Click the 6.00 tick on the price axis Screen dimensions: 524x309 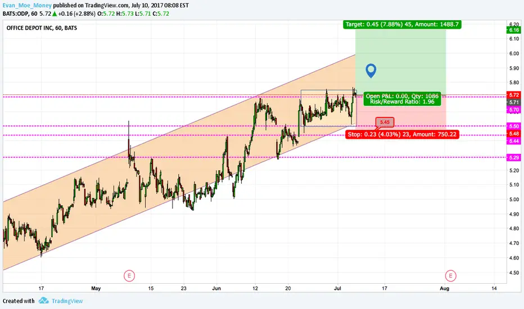pos(514,53)
